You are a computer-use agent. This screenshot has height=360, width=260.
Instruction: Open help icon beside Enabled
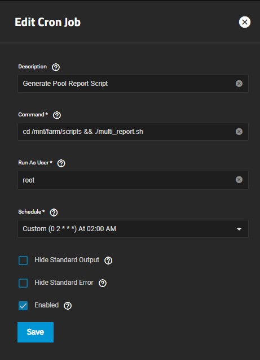[68, 306]
